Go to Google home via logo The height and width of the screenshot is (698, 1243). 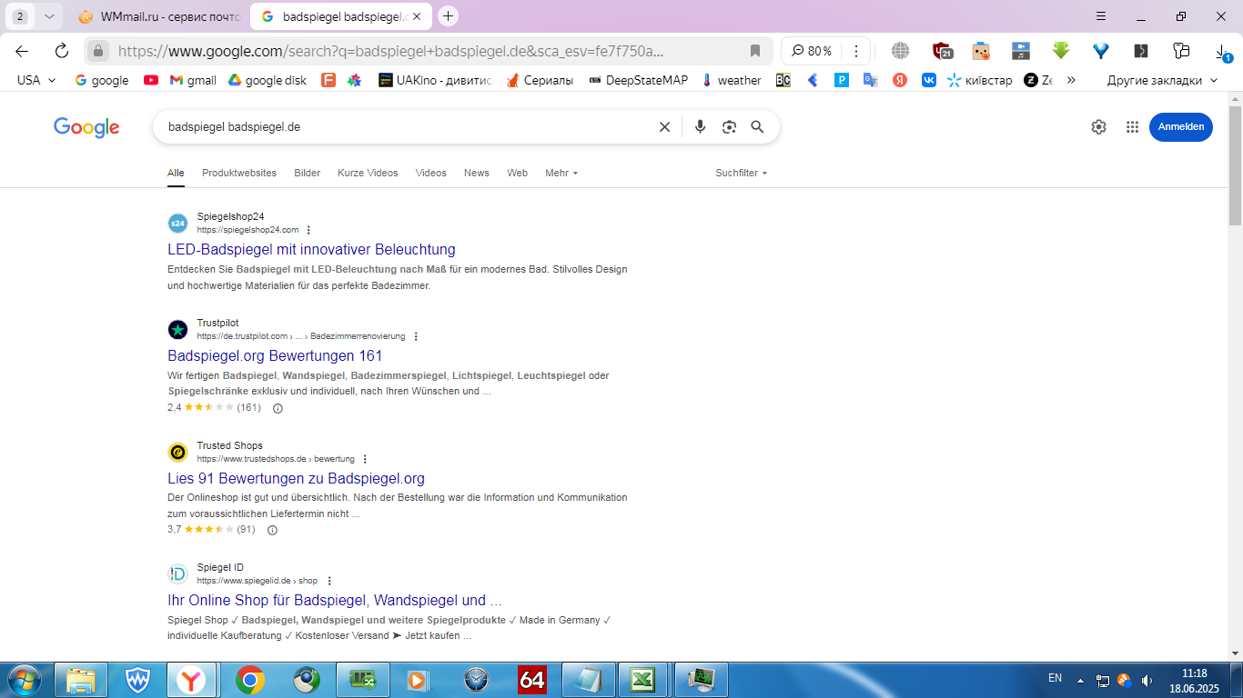point(86,127)
